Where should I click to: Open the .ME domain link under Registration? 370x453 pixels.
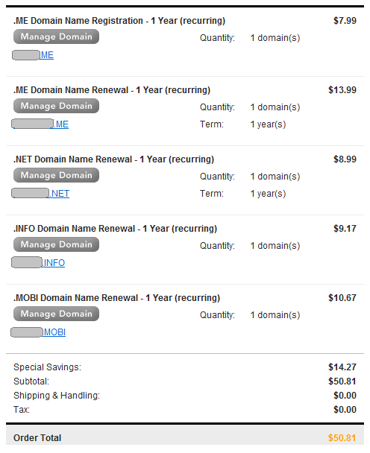point(33,55)
